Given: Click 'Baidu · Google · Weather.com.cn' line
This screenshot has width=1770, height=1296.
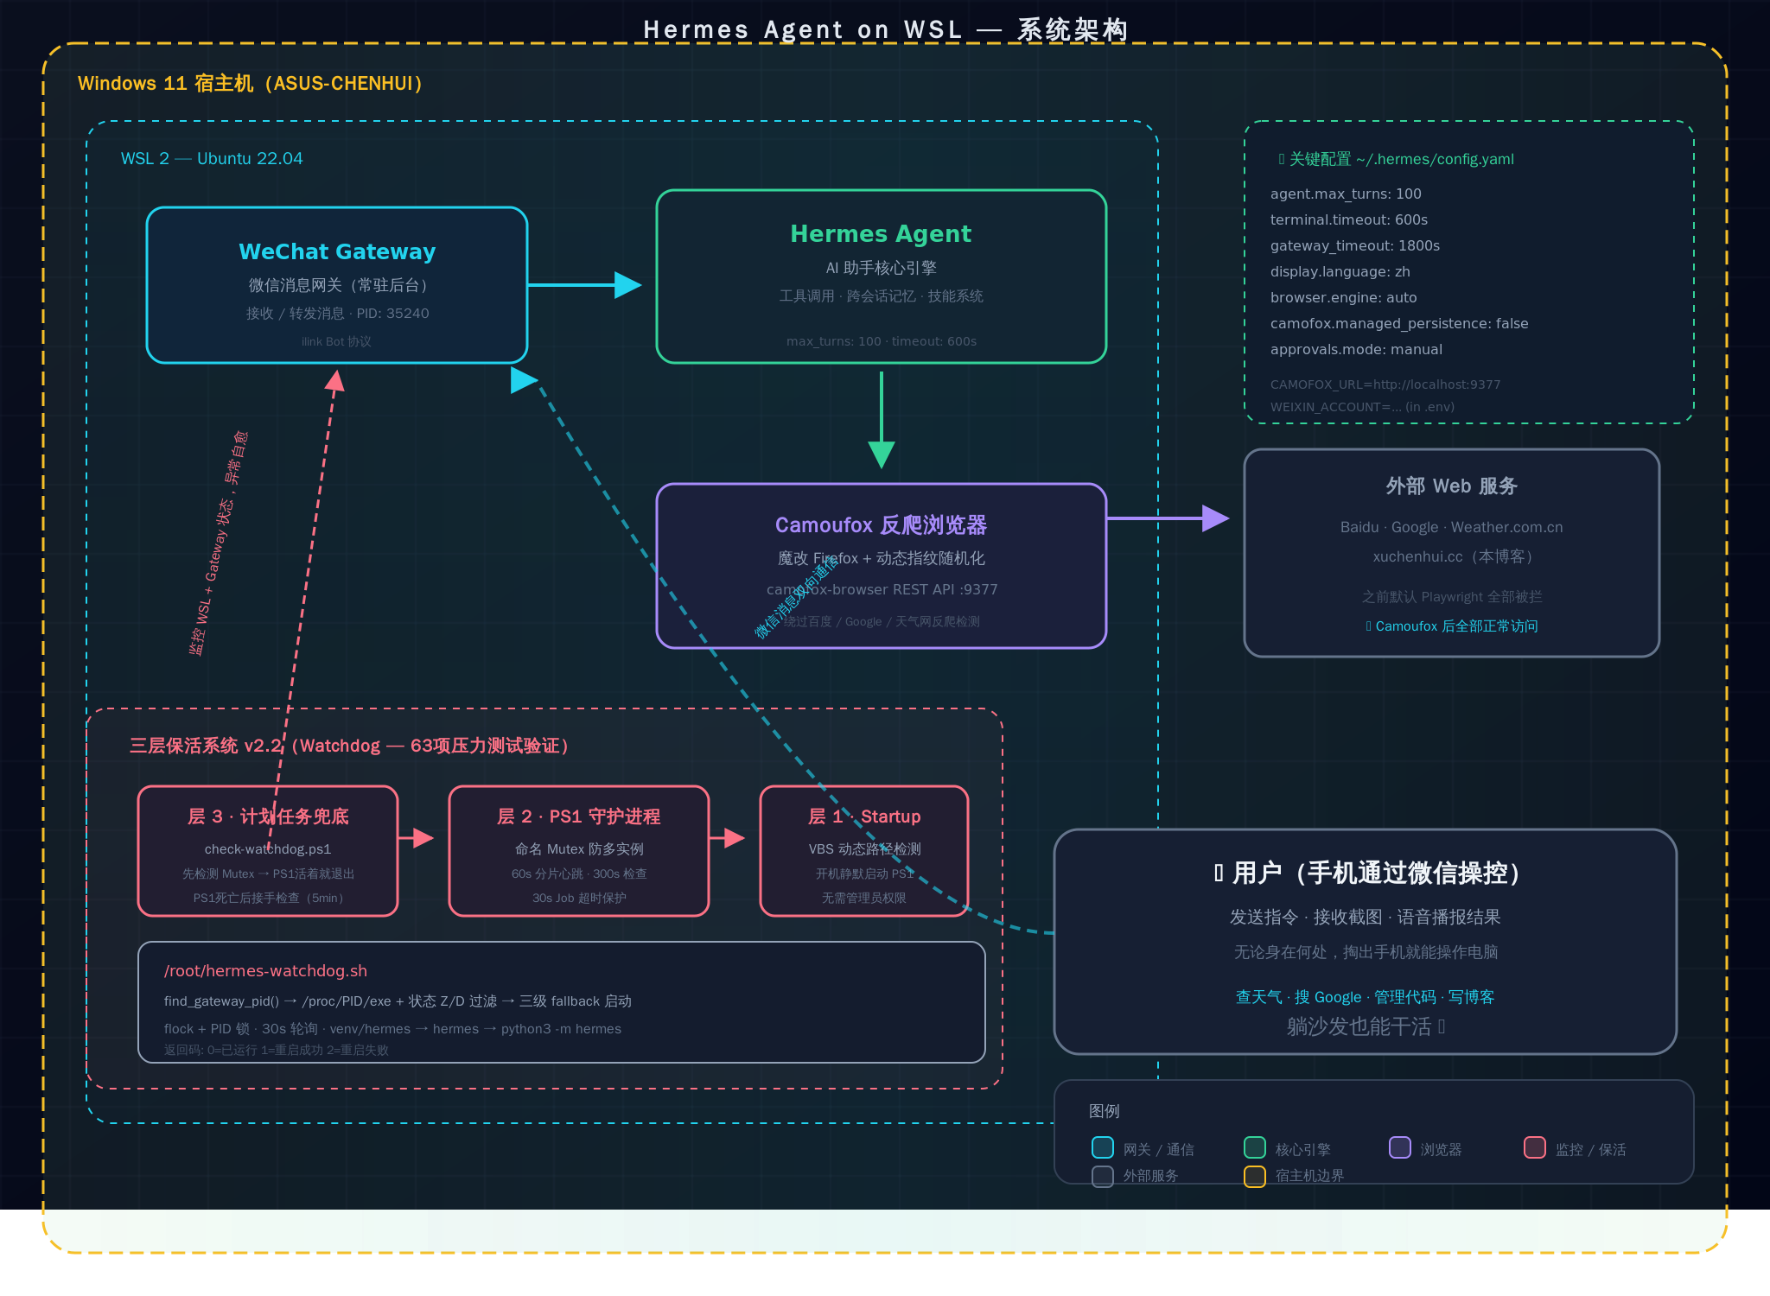Looking at the screenshot, I should click(x=1451, y=528).
